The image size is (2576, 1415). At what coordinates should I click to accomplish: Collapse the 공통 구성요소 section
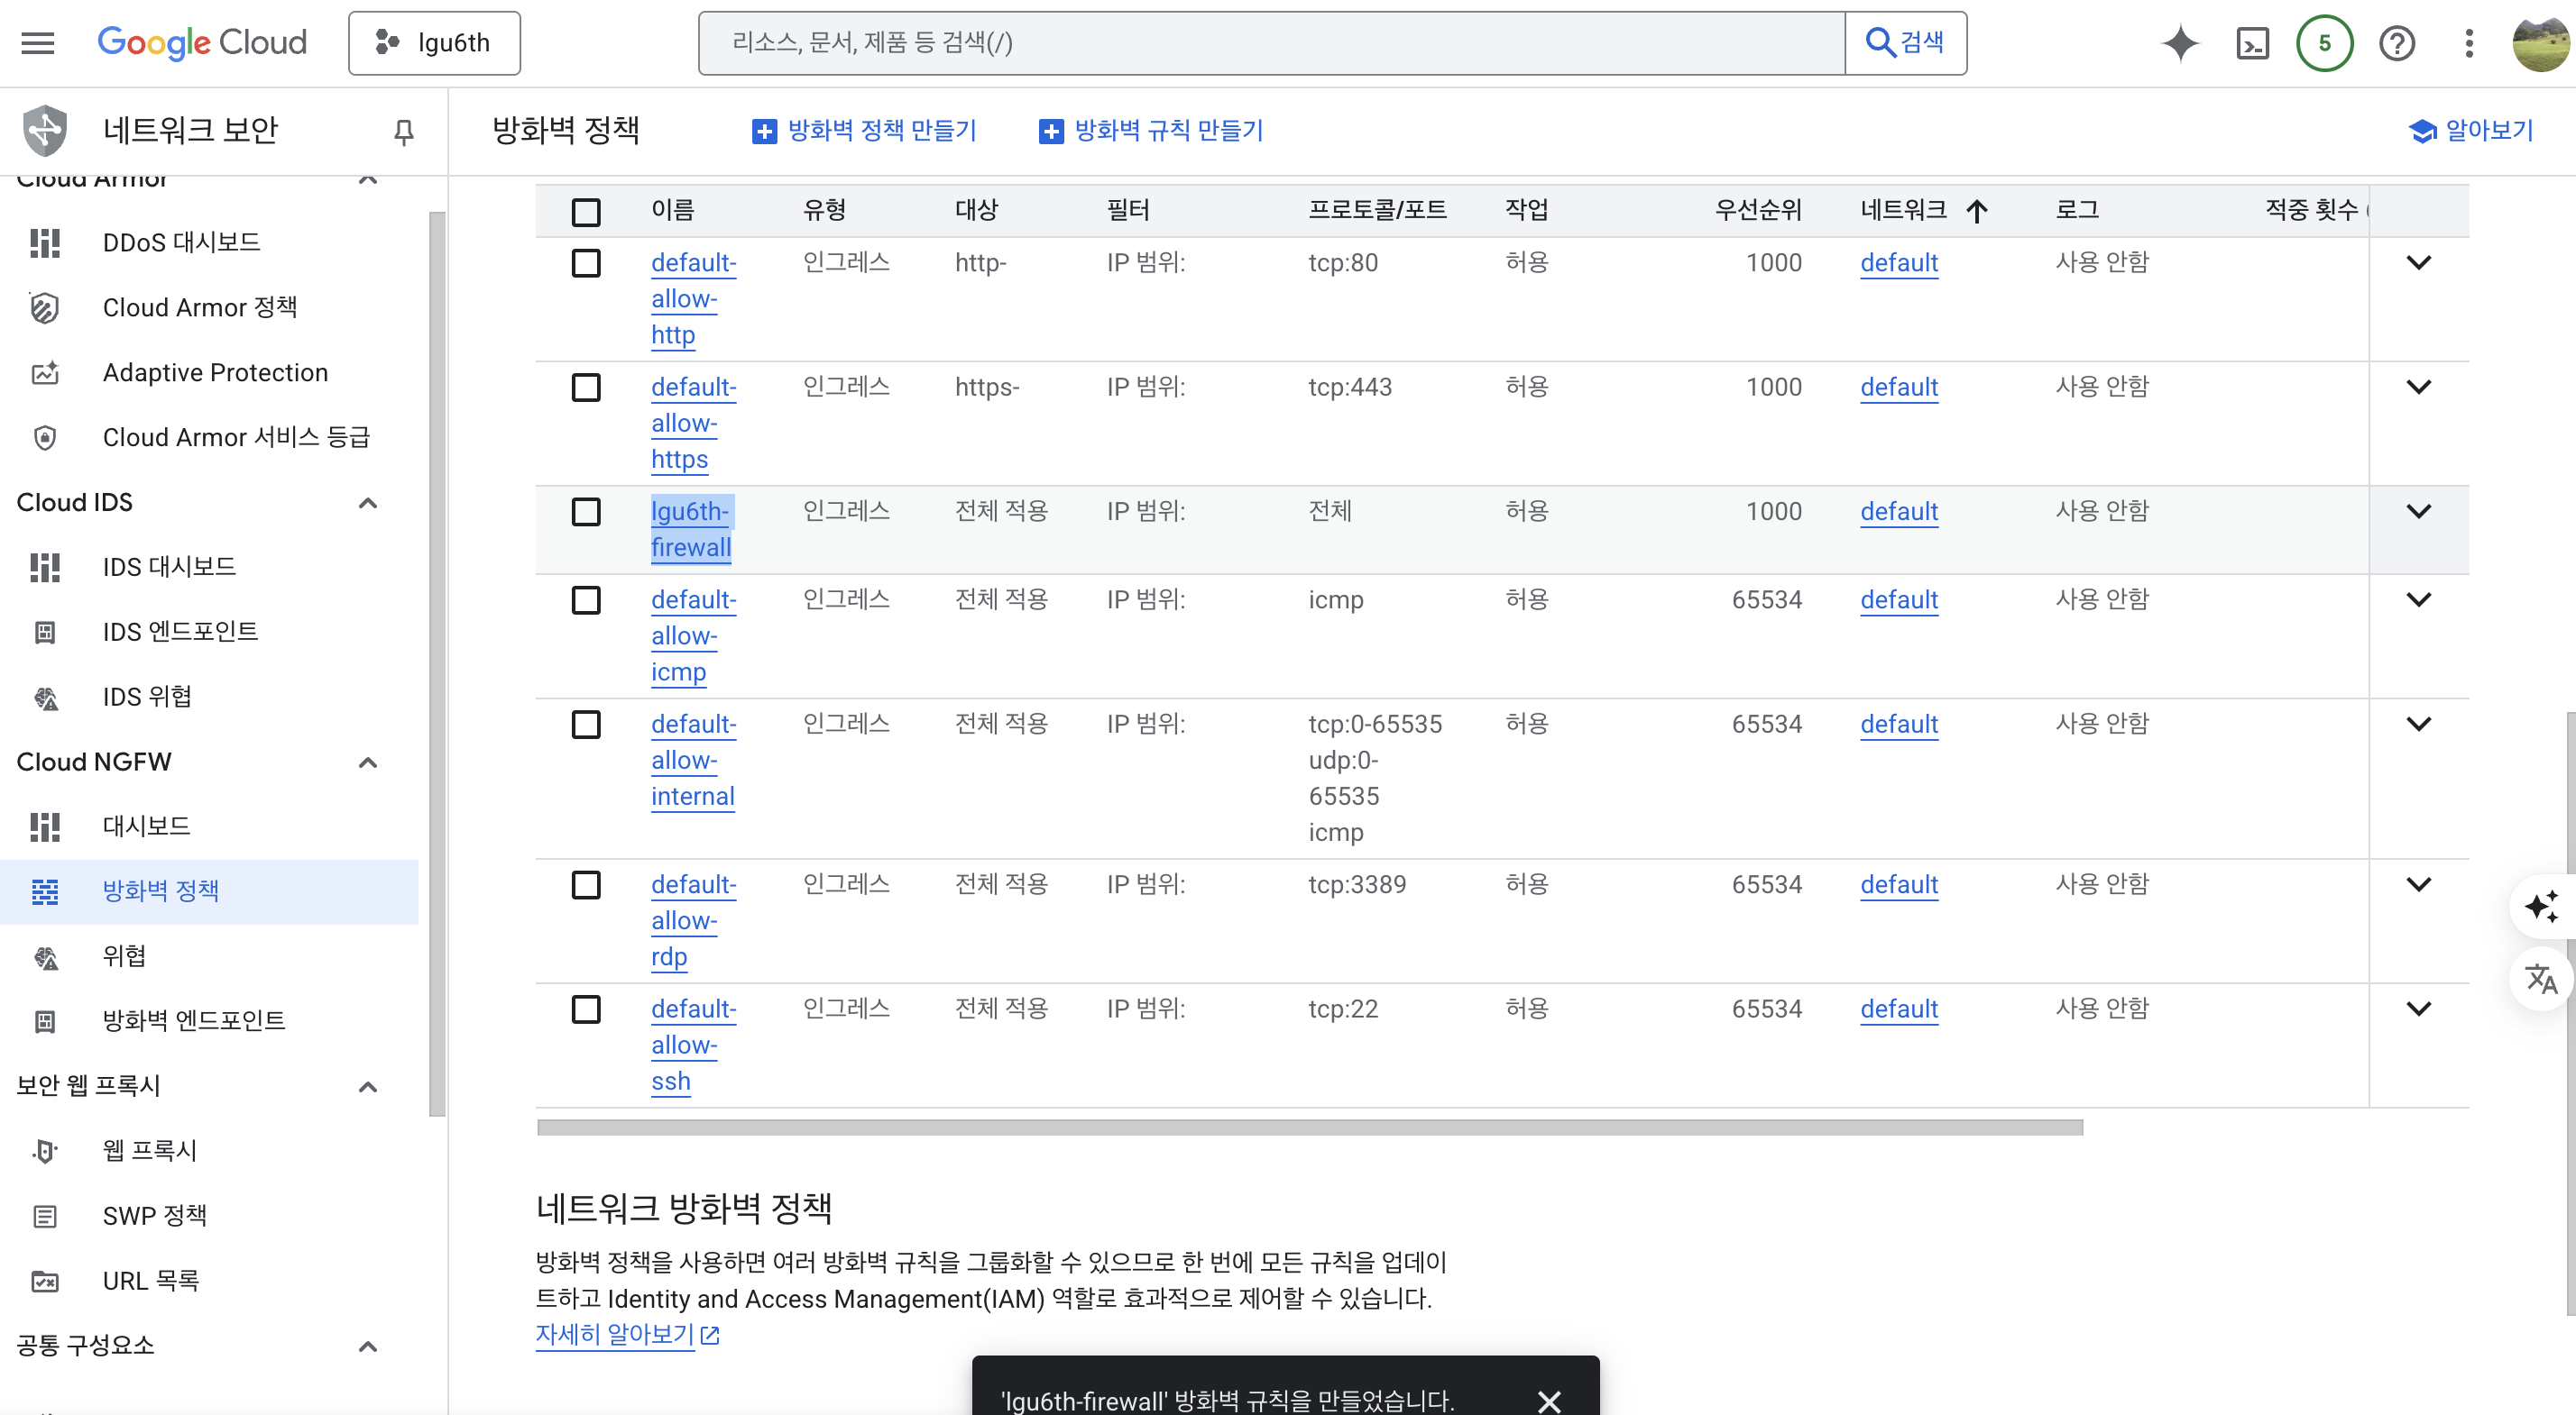[x=368, y=1346]
